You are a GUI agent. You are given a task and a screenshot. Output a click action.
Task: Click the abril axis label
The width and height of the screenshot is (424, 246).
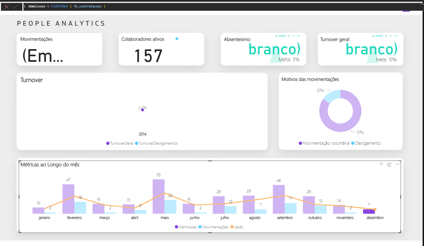[x=135, y=218]
